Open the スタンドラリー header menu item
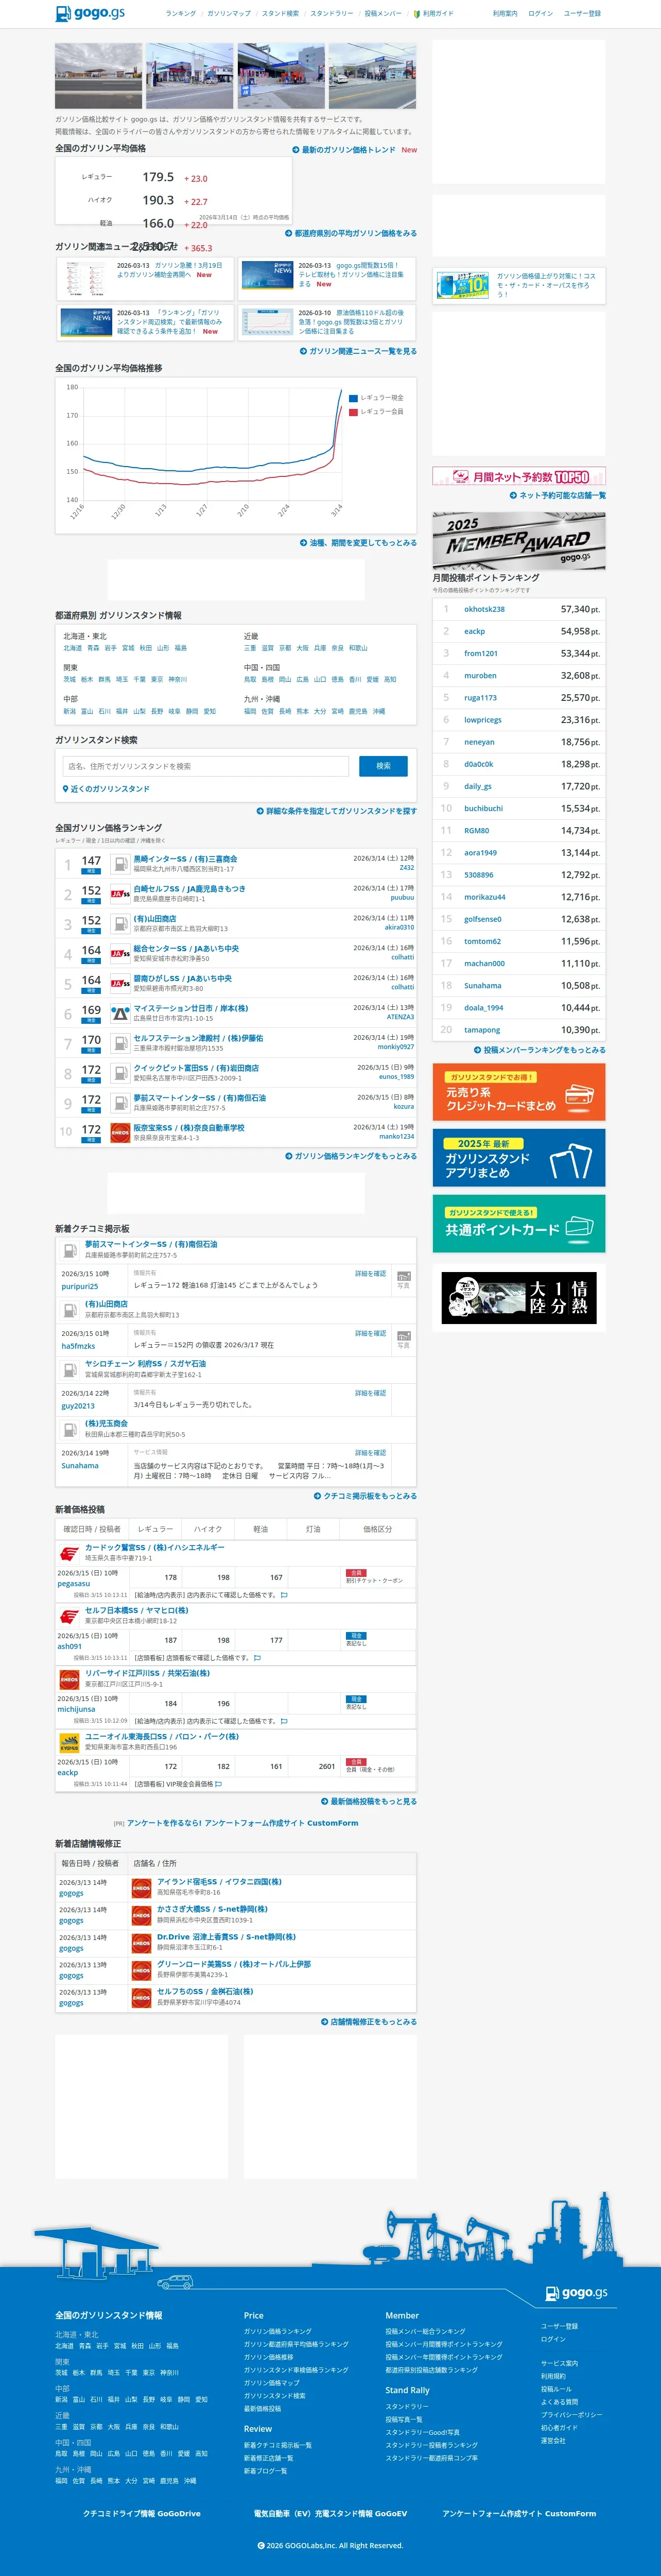The height and width of the screenshot is (2576, 661). 332,14
